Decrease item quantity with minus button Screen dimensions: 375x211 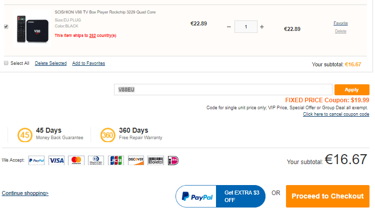click(229, 27)
